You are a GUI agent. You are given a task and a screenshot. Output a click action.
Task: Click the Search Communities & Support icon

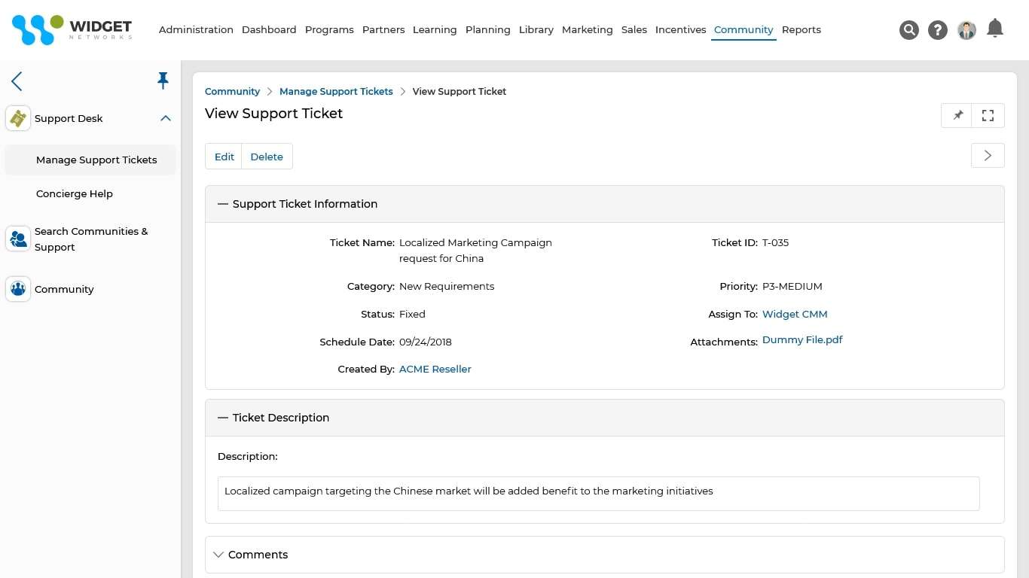point(17,239)
